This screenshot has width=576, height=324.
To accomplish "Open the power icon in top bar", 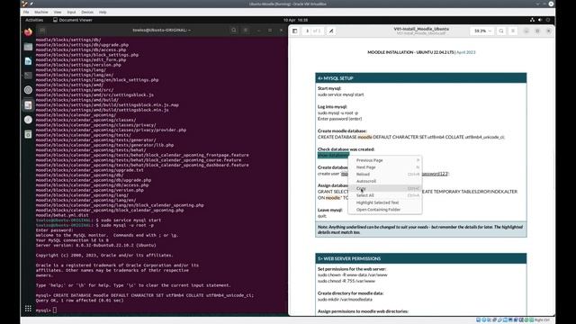I will click(548, 20).
